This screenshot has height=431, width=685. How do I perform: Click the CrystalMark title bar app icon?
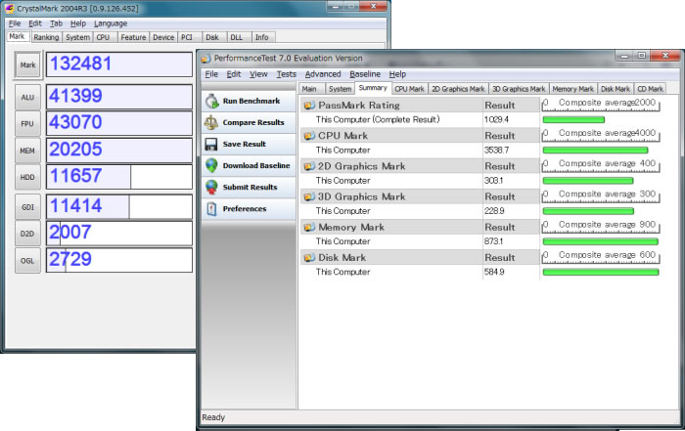[x=9, y=8]
